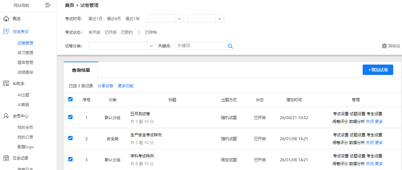Click 关闭 for 生产安全考试样例
Image resolution: width=402 pixels, height=170 pixels.
tap(370, 143)
